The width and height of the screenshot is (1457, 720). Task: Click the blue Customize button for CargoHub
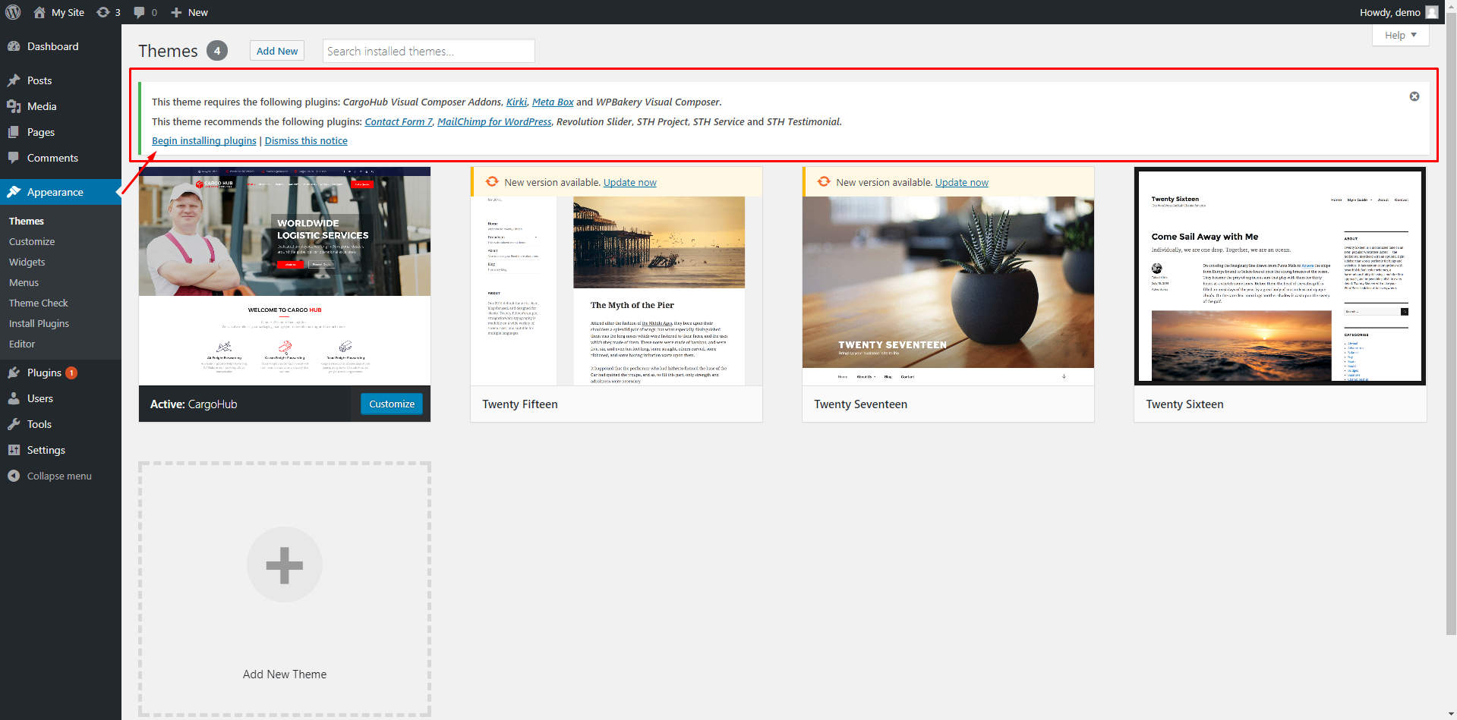[x=392, y=404]
